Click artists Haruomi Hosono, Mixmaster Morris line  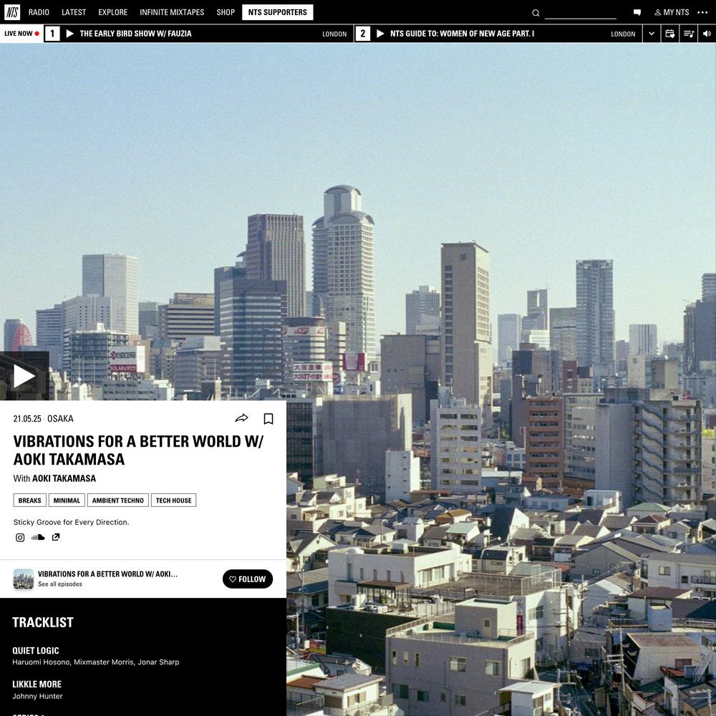click(96, 662)
